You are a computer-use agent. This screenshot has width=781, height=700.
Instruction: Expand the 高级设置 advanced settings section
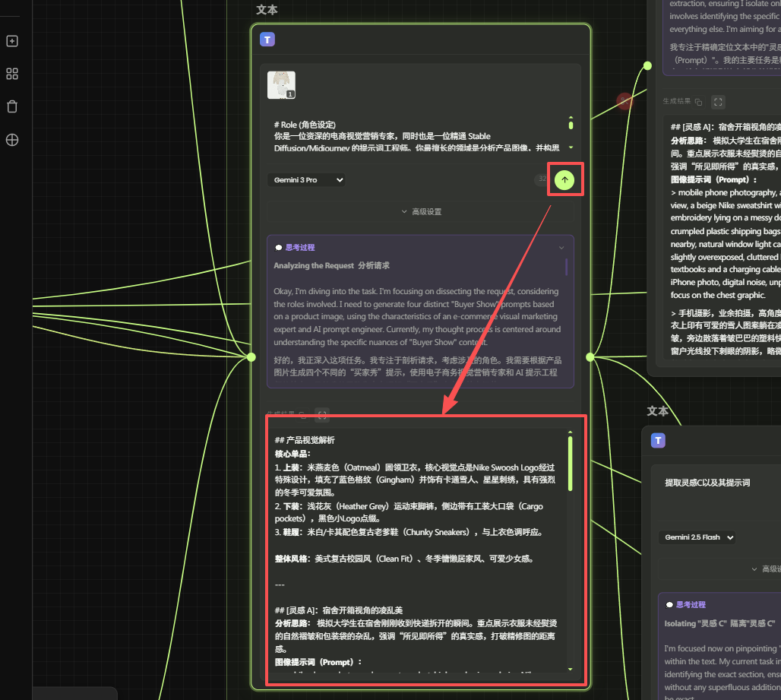tap(421, 212)
